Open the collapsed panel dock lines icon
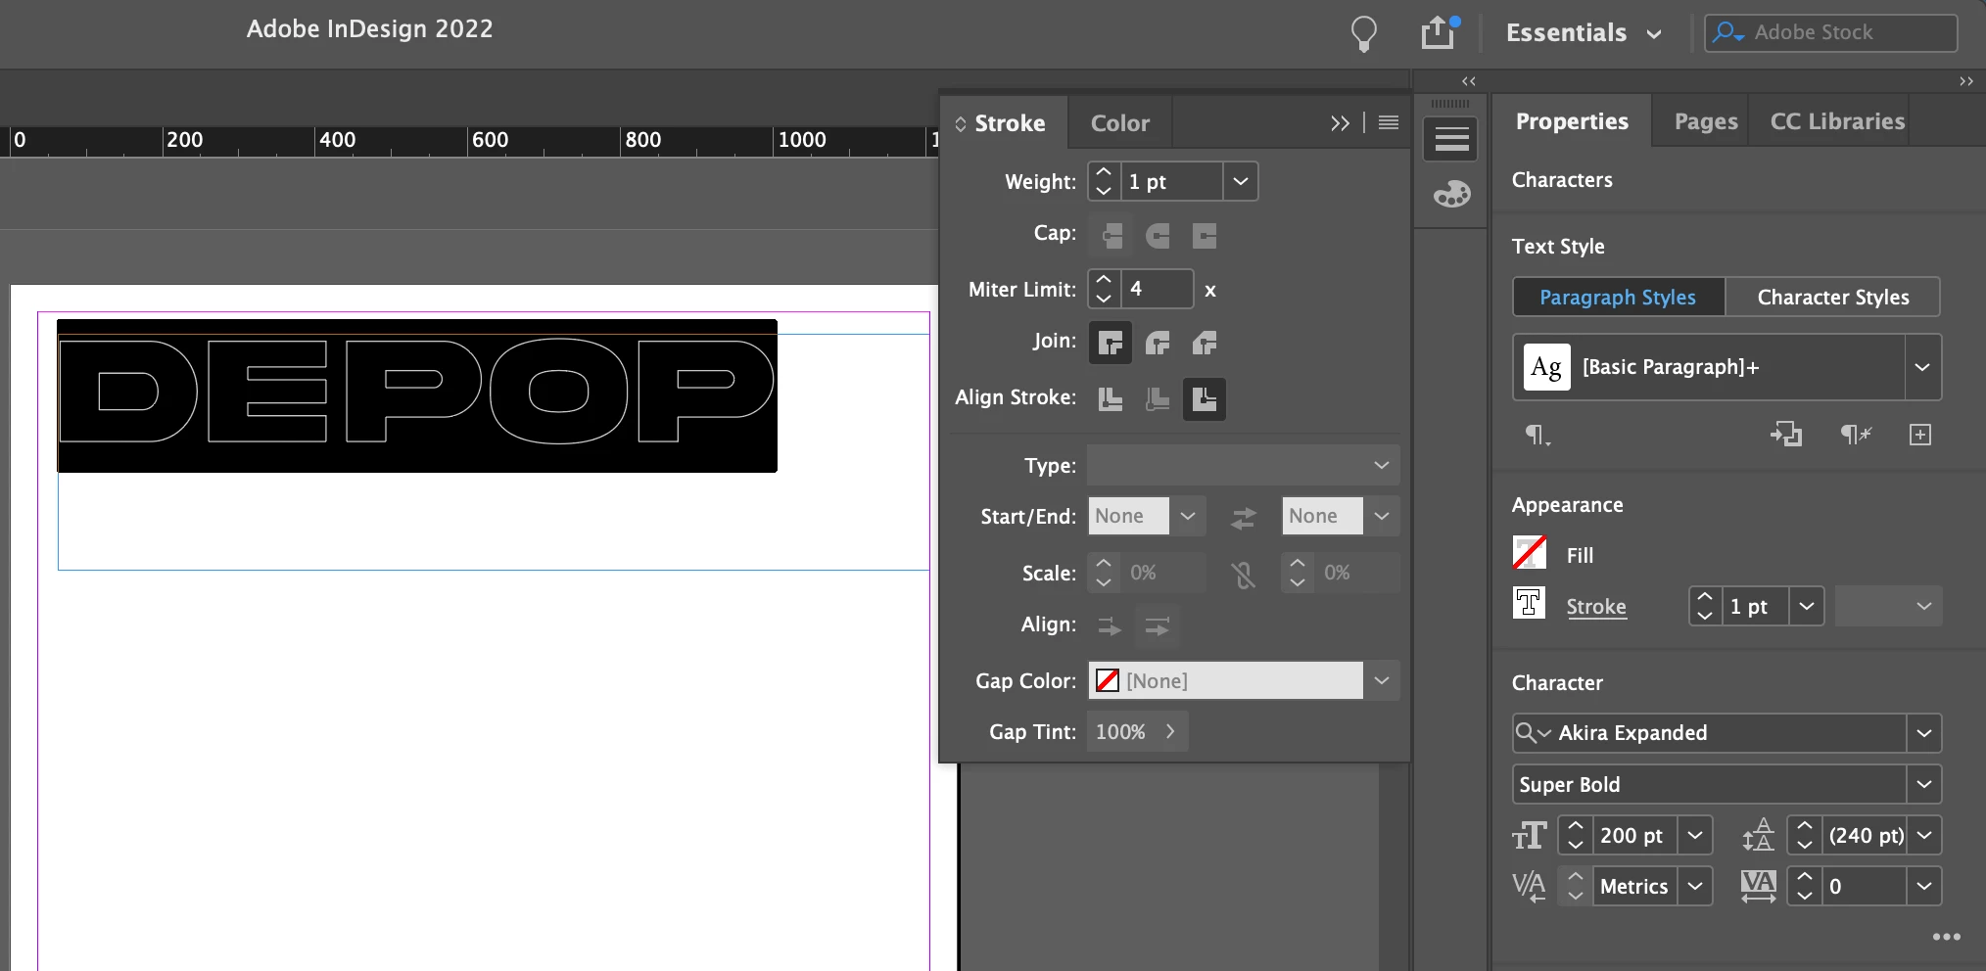 tap(1451, 140)
